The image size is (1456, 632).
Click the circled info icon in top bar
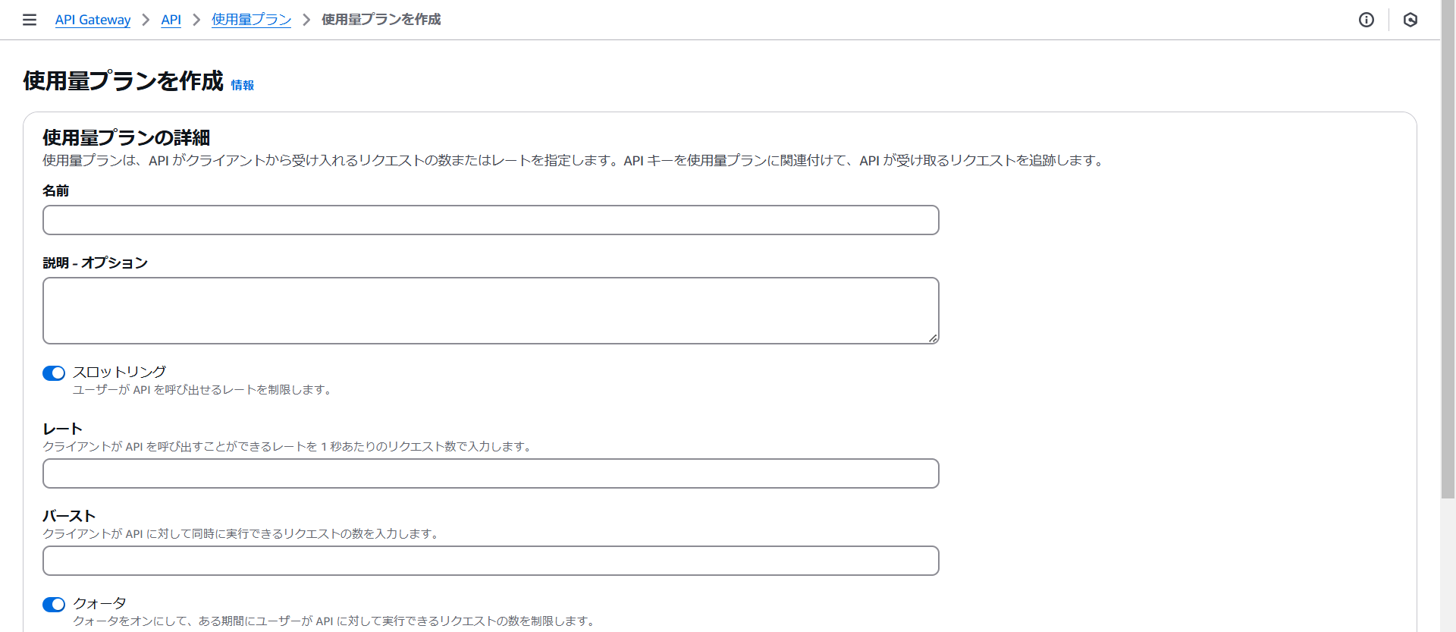1367,20
